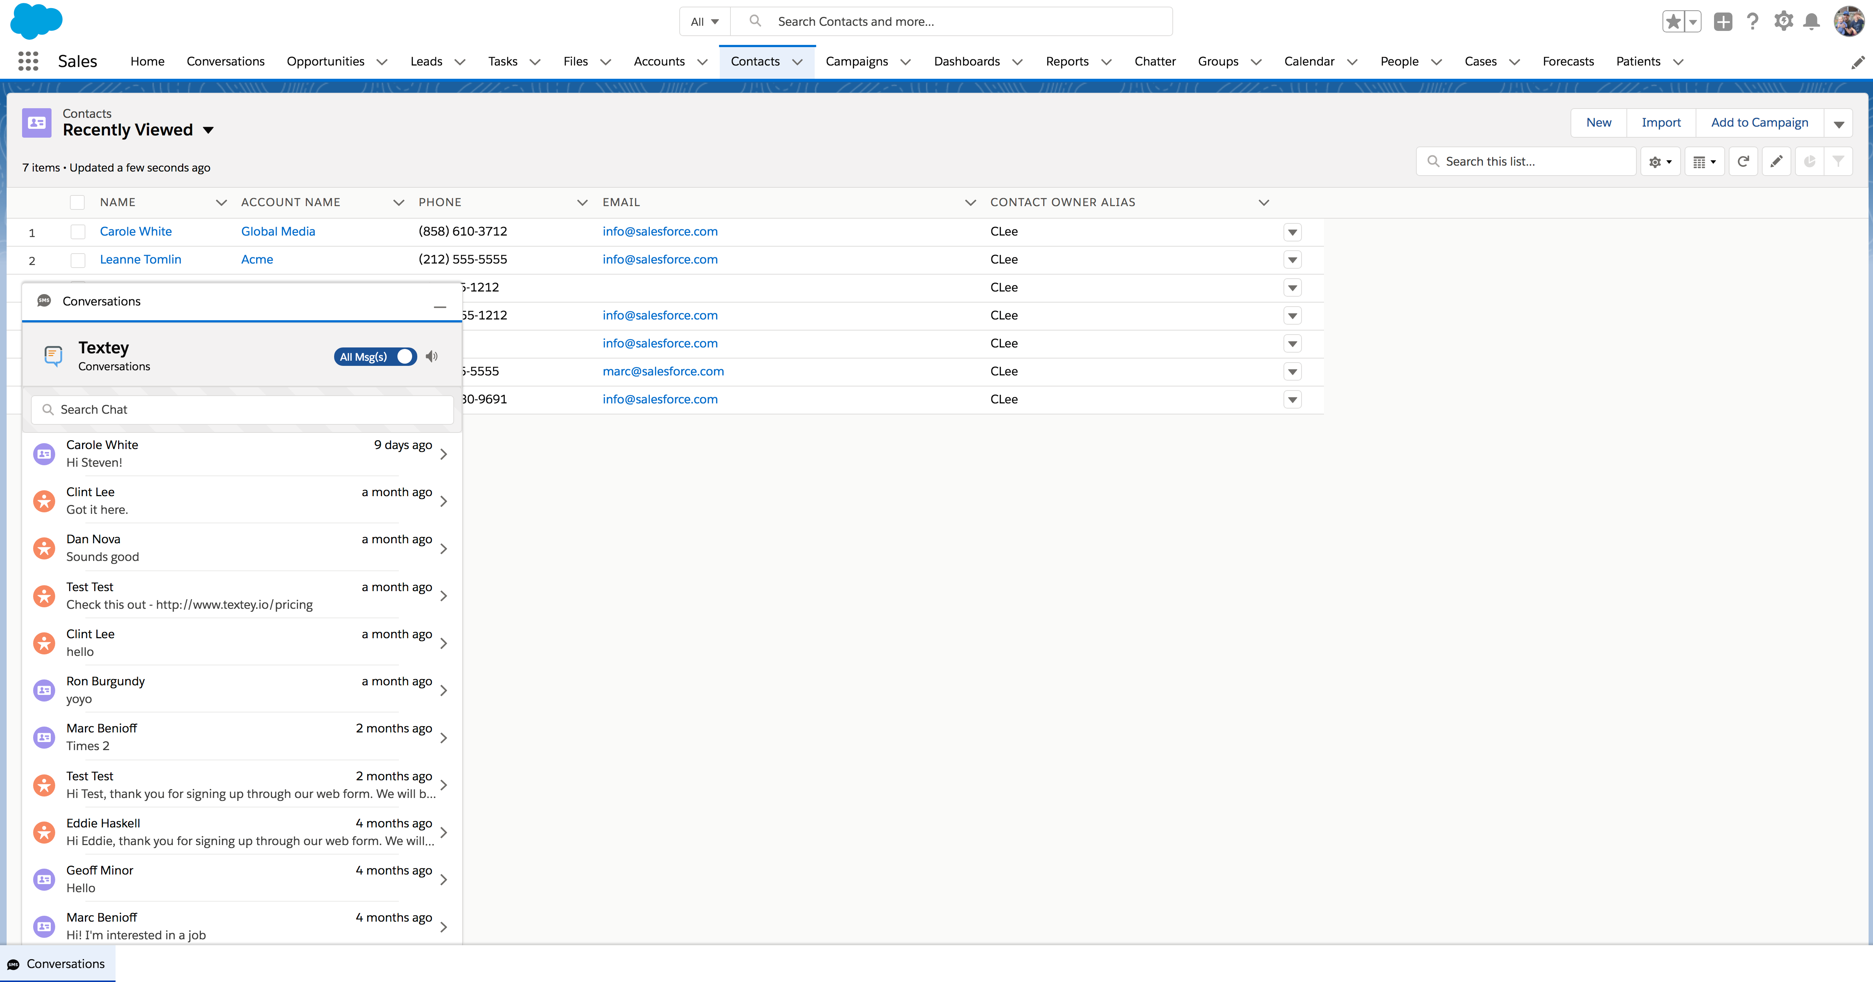1873x982 pixels.
Task: Click the Acme account link
Action: 257,259
